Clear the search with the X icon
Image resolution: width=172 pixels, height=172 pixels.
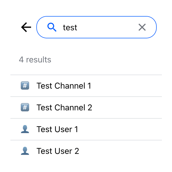pyautogui.click(x=142, y=27)
